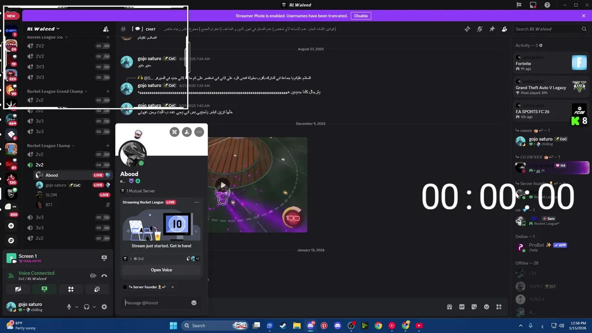Click Abood's profile avatar in popup

[133, 154]
